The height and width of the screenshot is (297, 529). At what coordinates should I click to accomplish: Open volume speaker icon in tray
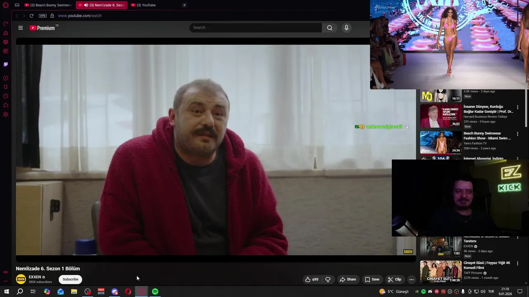(483, 292)
